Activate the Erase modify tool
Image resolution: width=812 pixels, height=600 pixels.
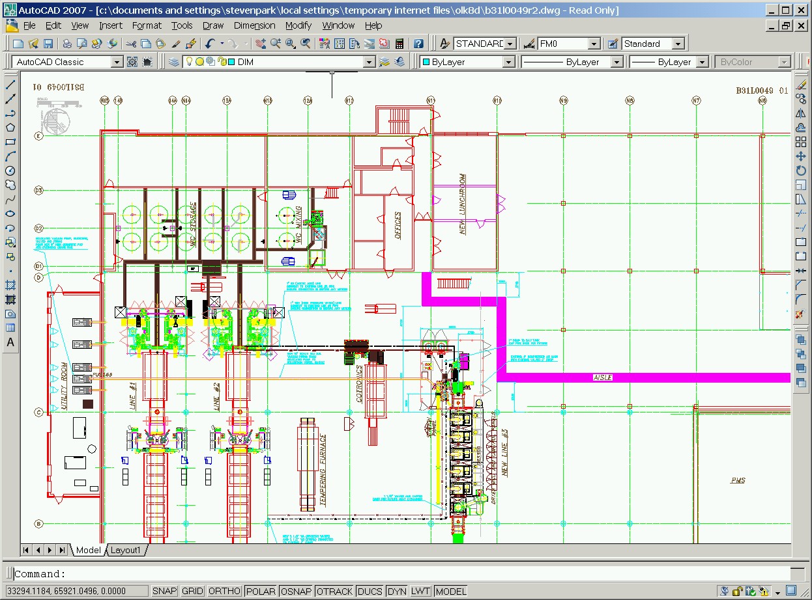801,85
